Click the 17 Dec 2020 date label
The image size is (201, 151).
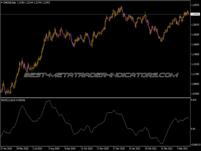(119, 149)
